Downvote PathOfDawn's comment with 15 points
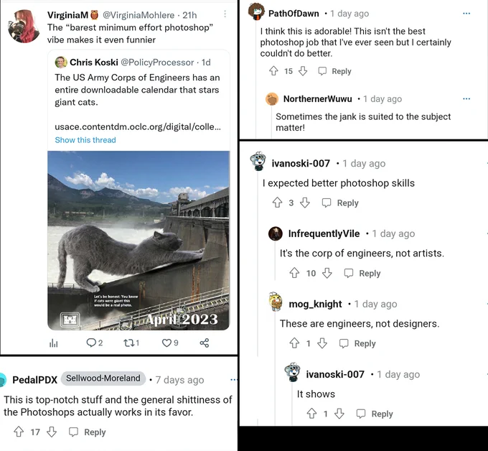The height and width of the screenshot is (451, 488). (303, 71)
